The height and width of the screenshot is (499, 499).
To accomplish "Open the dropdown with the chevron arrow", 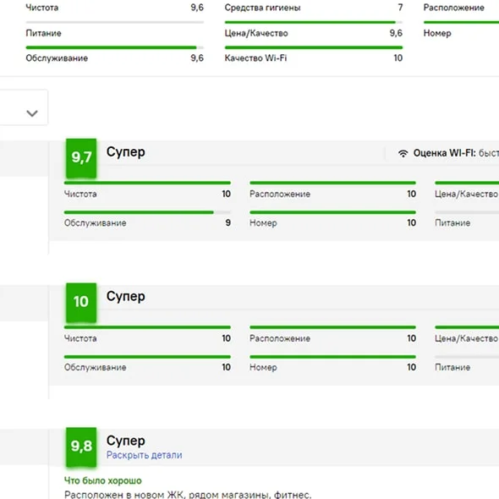I will (x=24, y=107).
